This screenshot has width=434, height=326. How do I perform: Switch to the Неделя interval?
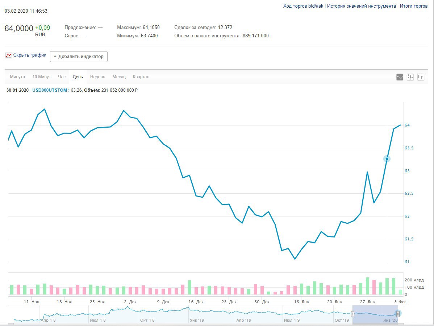tap(97, 77)
